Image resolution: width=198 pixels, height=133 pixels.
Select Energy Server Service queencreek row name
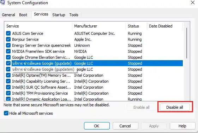[41, 45]
